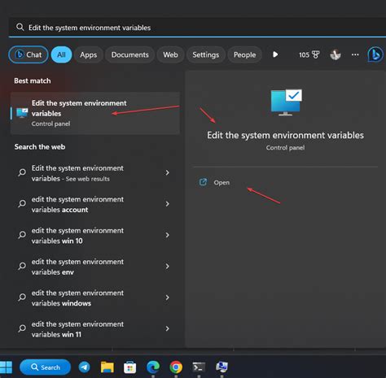Open best match Edit the system environment variables

coord(95,113)
